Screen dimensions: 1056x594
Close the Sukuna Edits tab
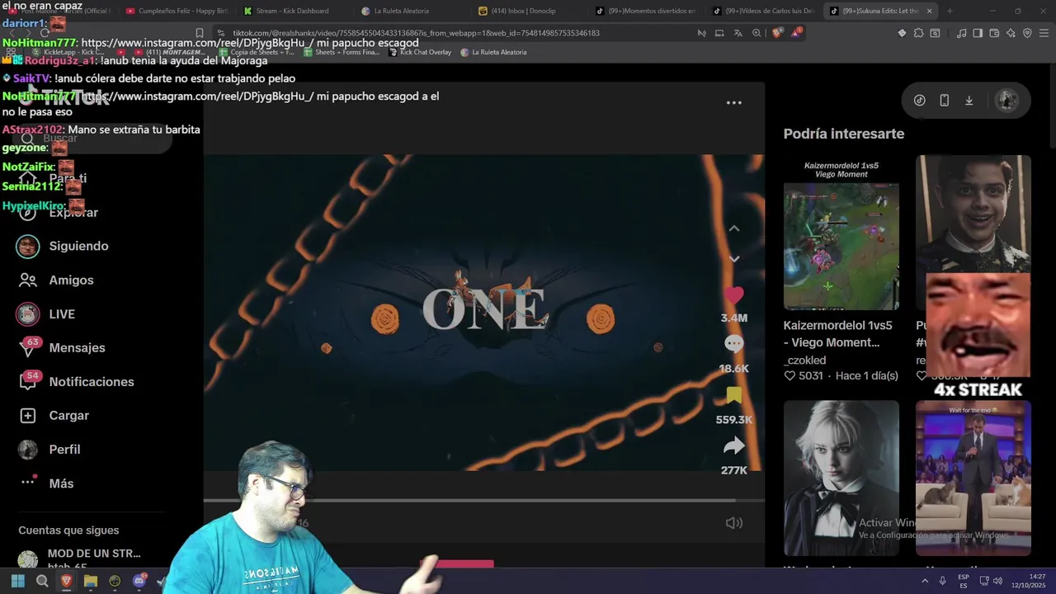pos(930,11)
